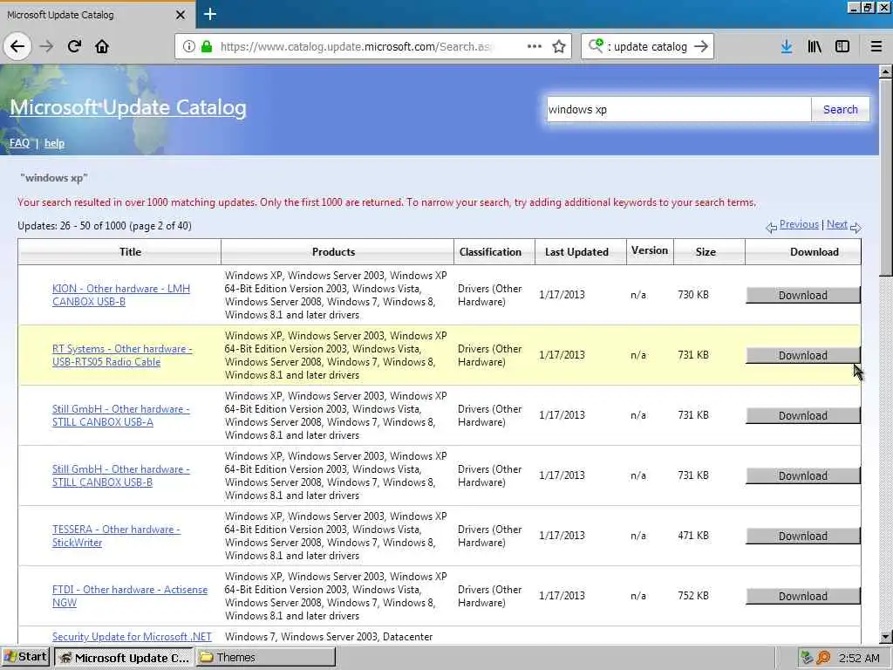Sort by the Products column header
Screen dimensions: 893x670
333,252
